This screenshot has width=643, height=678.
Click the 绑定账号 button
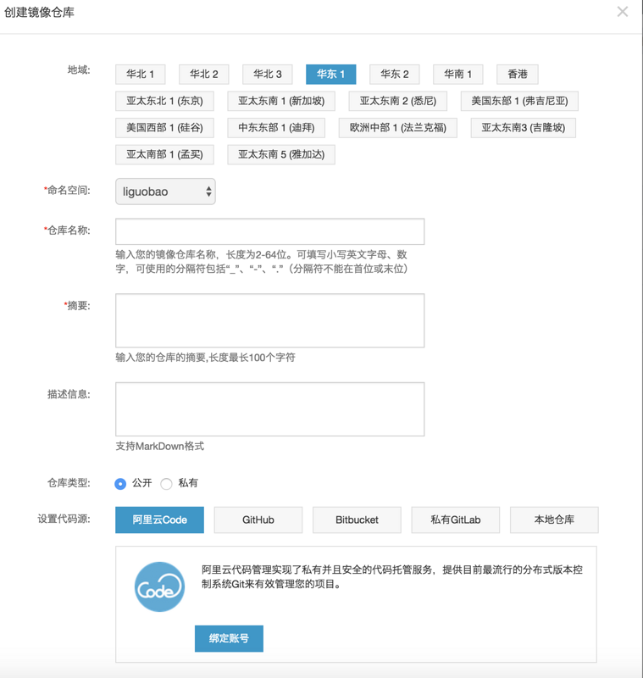coord(229,639)
